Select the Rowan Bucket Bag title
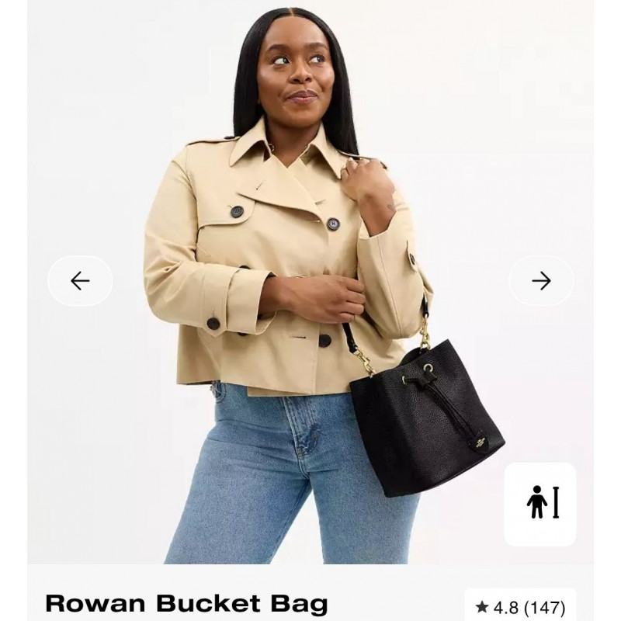Screen dimensions: 621x621 pyautogui.click(x=186, y=603)
